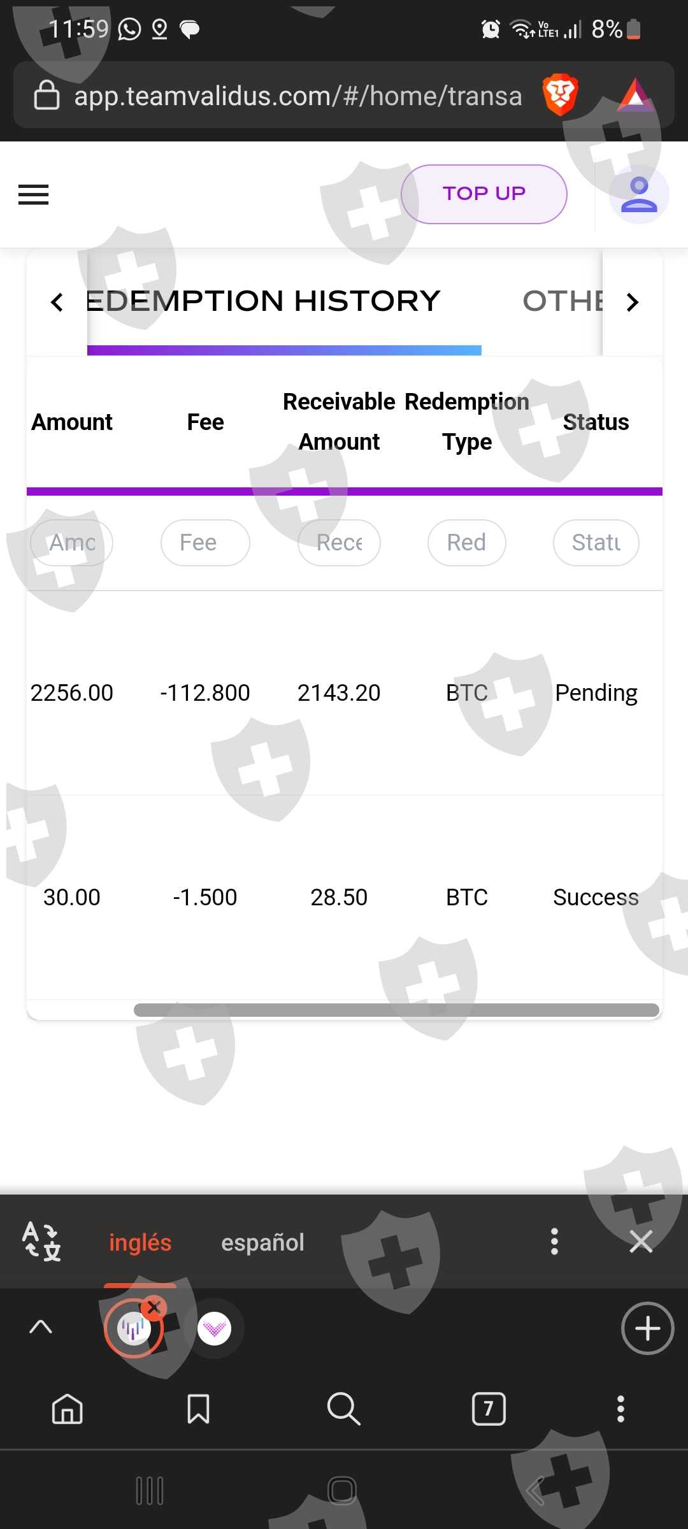Close the translation bar
The height and width of the screenshot is (1529, 688).
641,1241
